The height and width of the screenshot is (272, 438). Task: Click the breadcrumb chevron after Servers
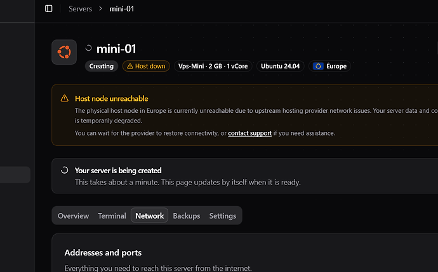coord(100,9)
